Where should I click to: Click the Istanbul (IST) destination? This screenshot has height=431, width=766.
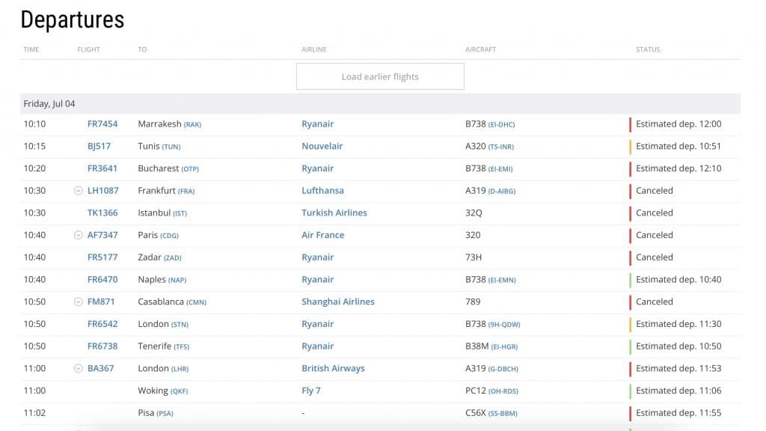(162, 213)
